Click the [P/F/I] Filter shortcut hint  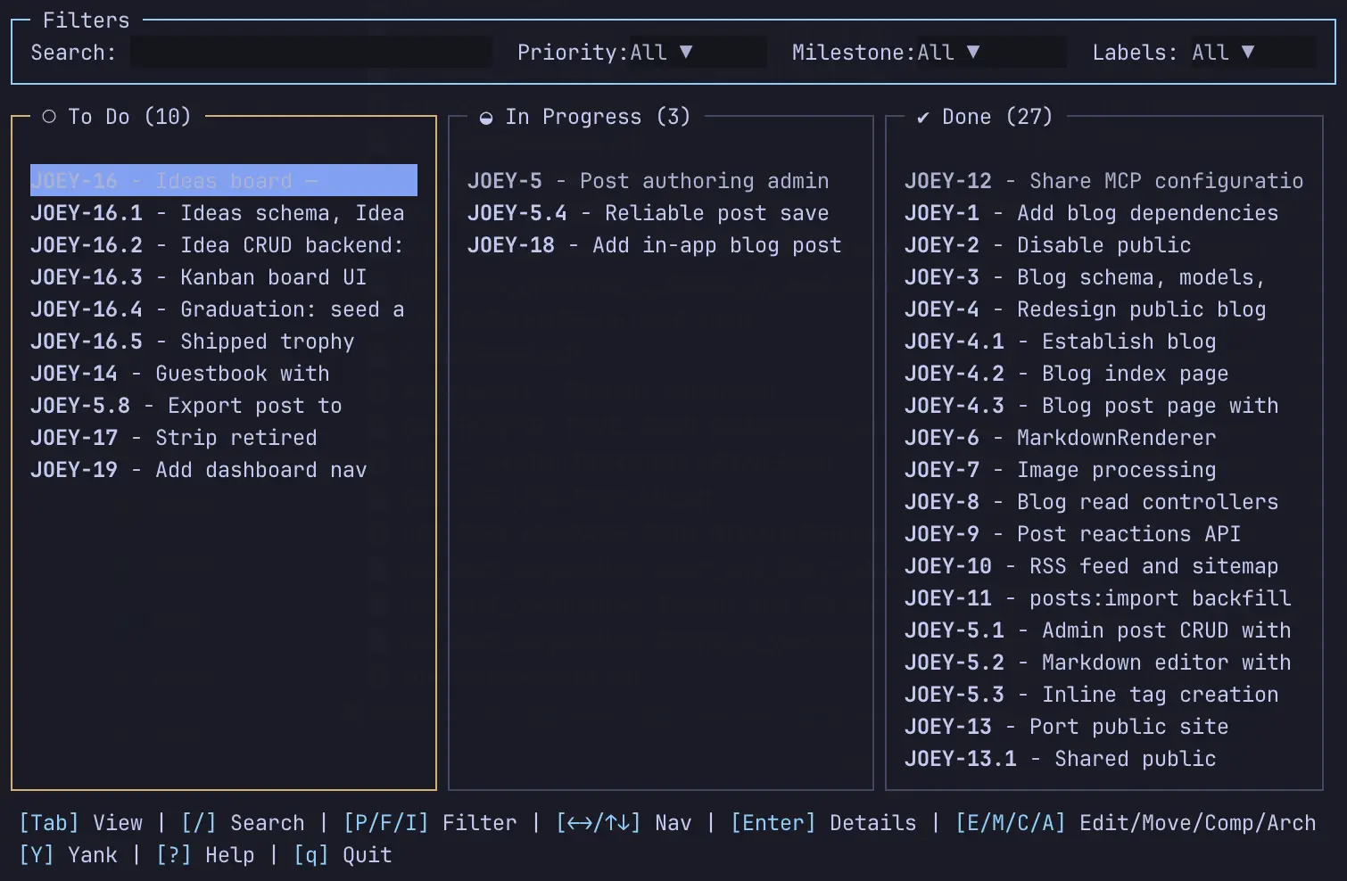[430, 822]
